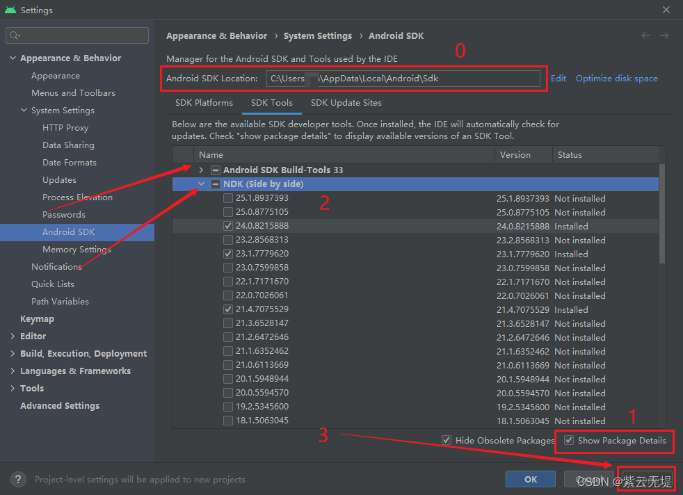
Task: Open SDK Update Sites tab
Action: pyautogui.click(x=346, y=103)
